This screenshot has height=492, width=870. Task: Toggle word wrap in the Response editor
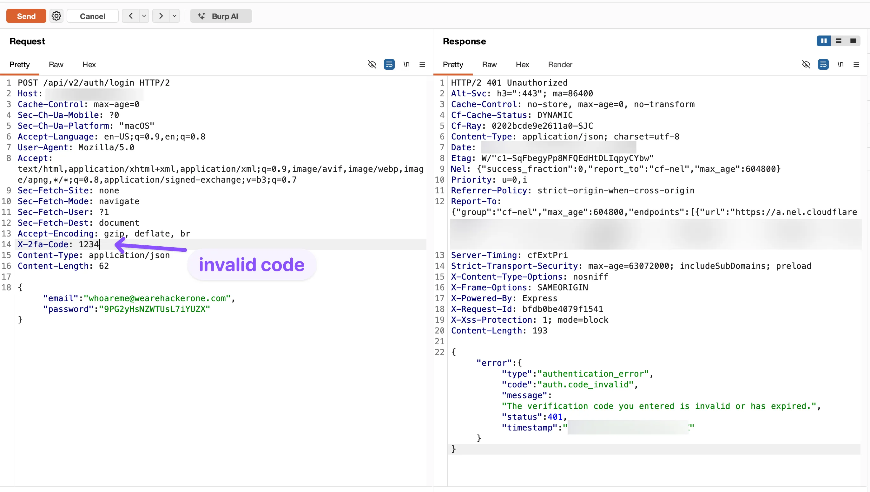click(824, 64)
